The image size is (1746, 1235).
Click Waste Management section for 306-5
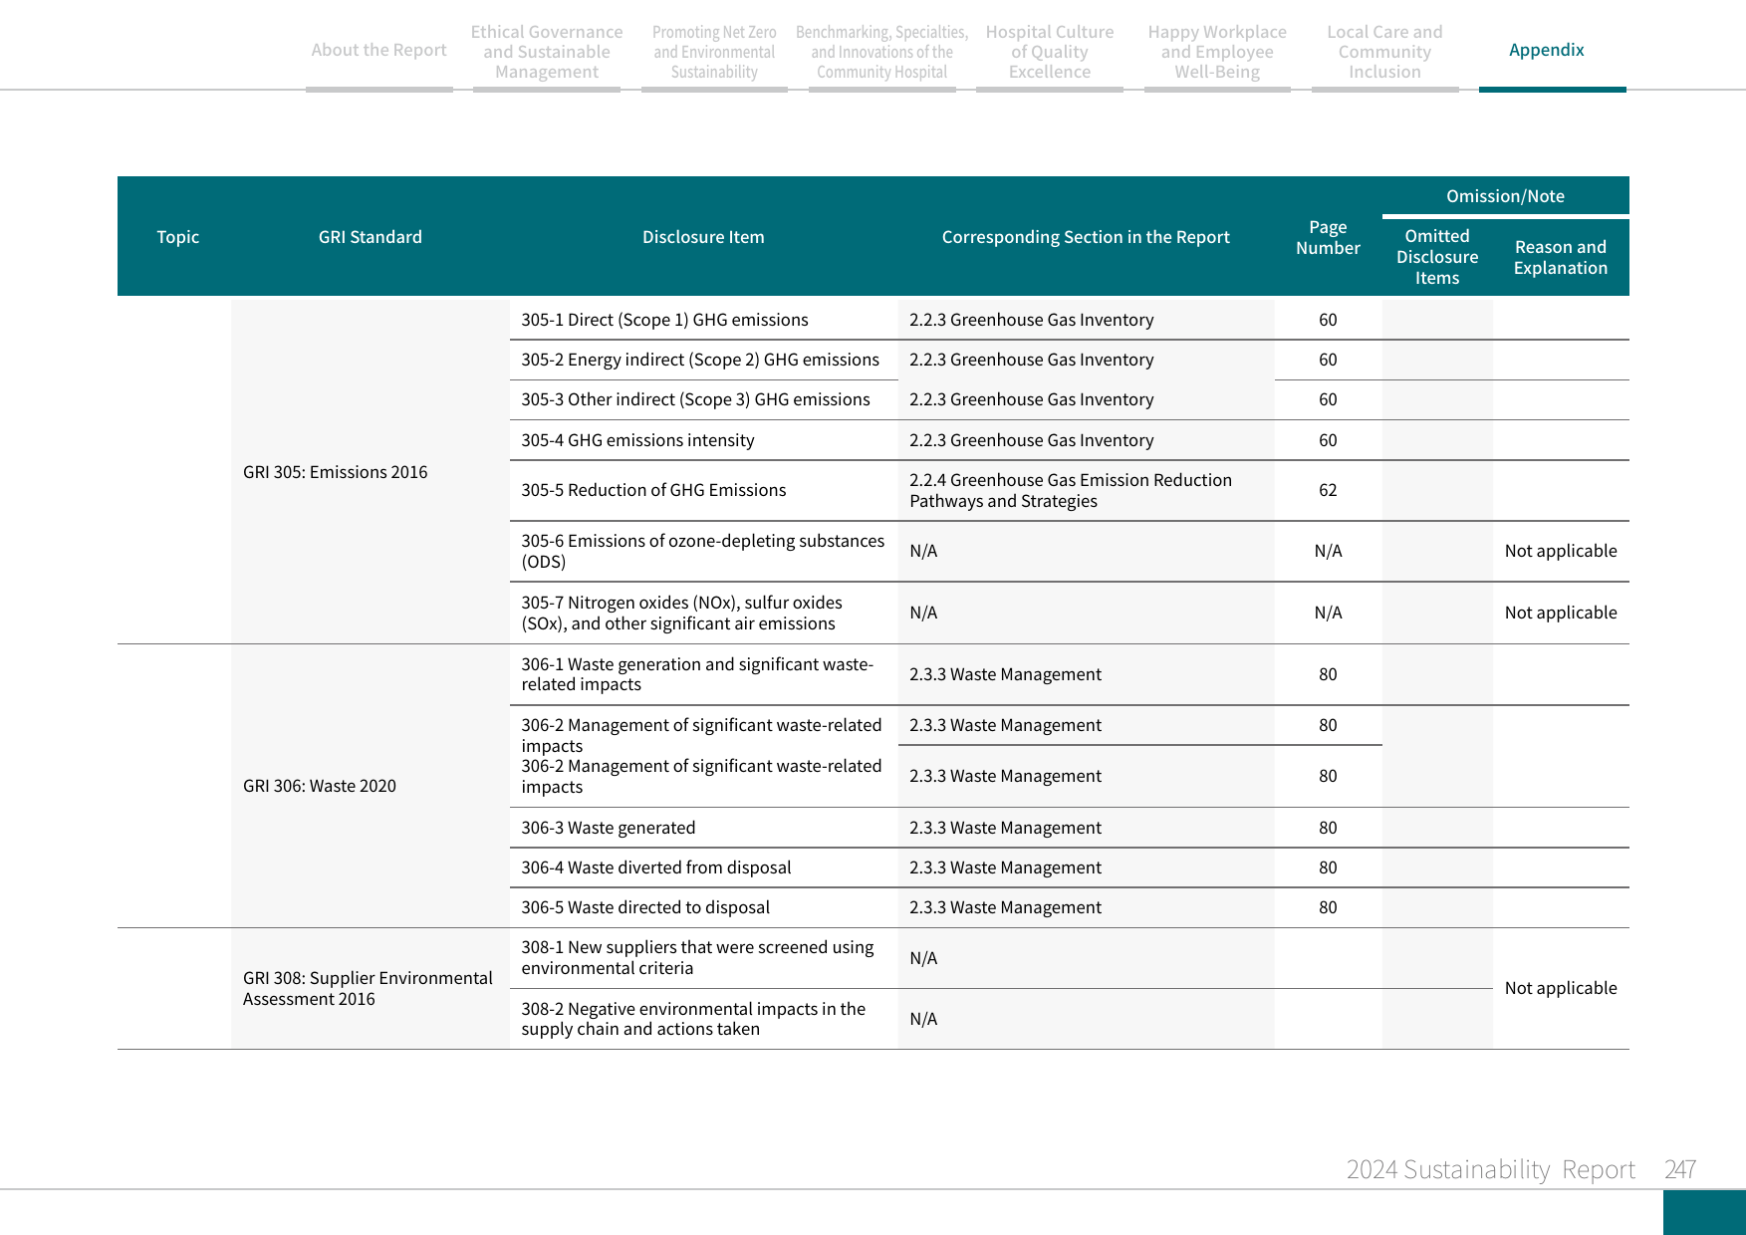[1005, 907]
